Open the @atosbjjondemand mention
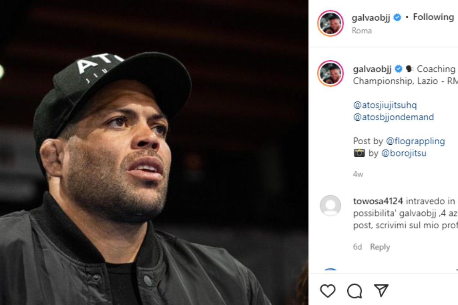The height and width of the screenshot is (305, 458). (393, 117)
